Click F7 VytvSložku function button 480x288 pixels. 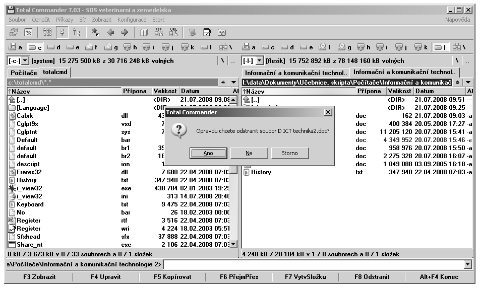(305, 277)
